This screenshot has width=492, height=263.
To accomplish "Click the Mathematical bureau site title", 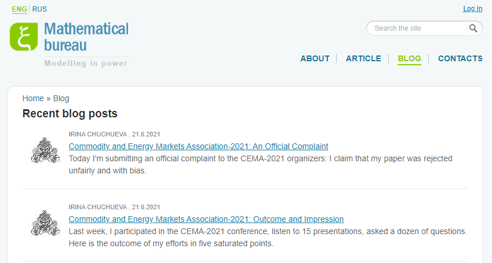I will (x=86, y=37).
